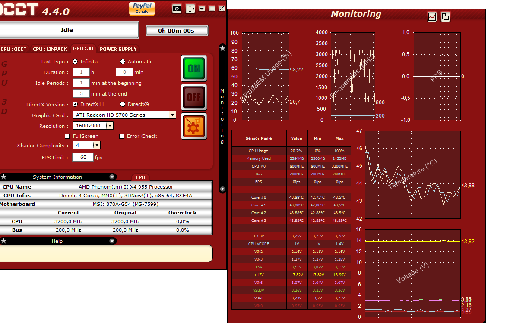Open the graph view icon in Monitoring
Screen dimensions: 507x323
[x=432, y=17]
